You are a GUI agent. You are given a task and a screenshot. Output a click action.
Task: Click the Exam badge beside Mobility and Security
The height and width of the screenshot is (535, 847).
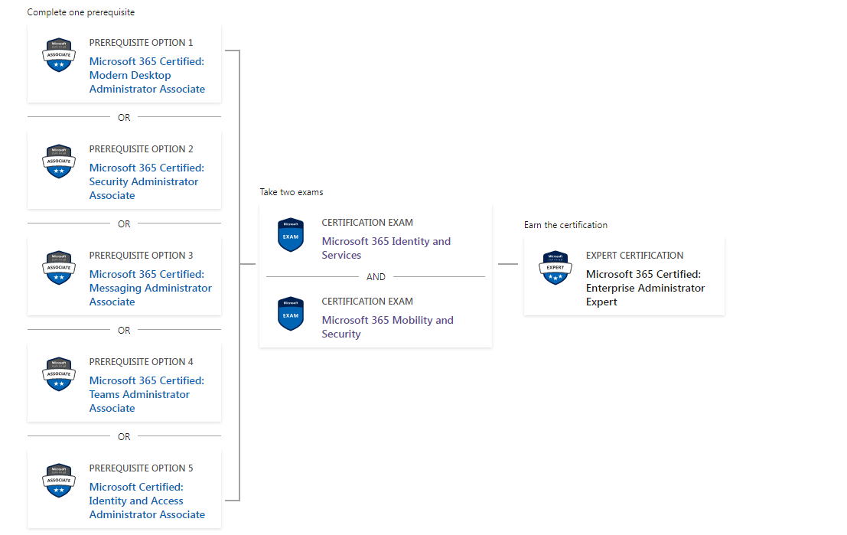click(x=291, y=314)
